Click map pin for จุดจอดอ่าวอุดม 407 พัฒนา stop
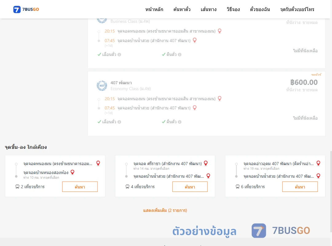The width and height of the screenshot is (332, 246). (318, 163)
